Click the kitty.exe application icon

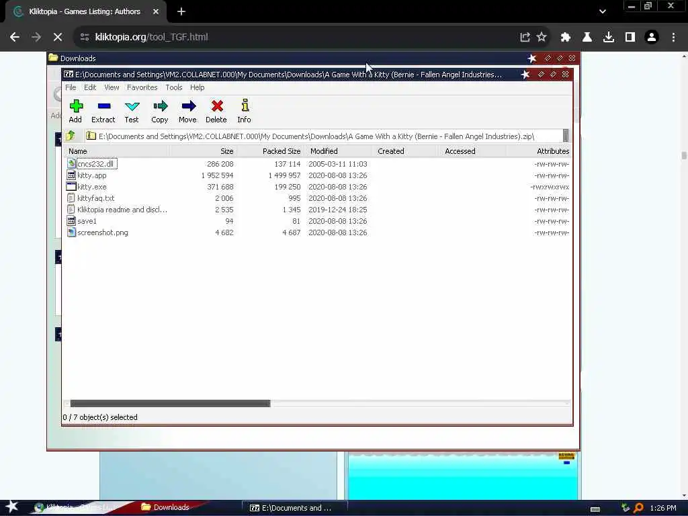(71, 187)
